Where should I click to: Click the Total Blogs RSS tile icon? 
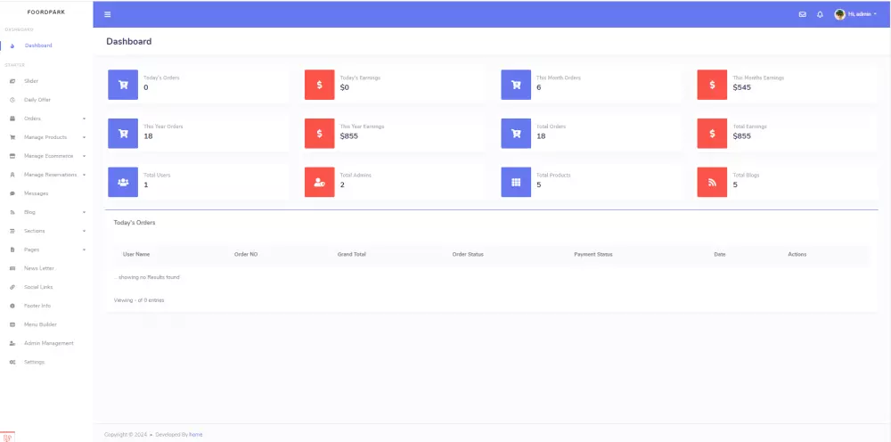pos(712,183)
